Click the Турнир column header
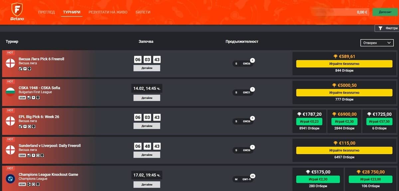Image resolution: width=399 pixels, height=191 pixels. (12, 42)
